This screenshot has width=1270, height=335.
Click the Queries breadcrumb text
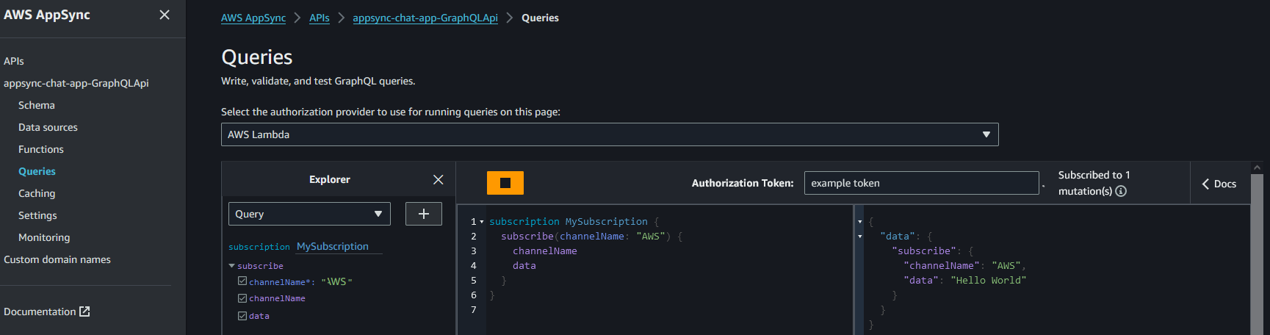click(540, 18)
